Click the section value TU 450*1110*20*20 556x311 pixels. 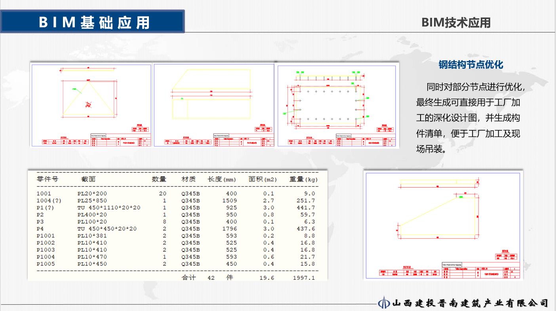(x=109, y=208)
